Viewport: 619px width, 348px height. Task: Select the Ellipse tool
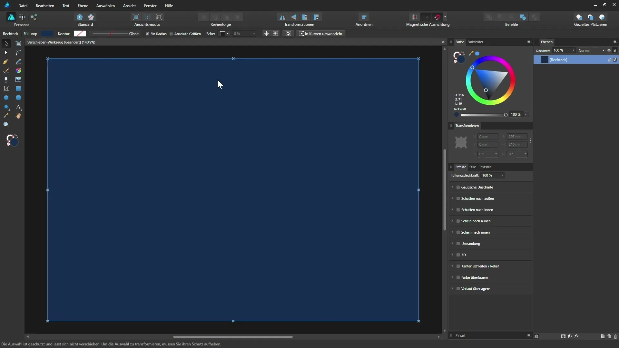6,98
